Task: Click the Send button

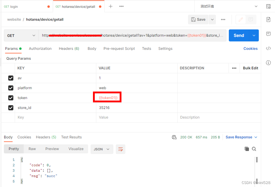Action: click(239, 35)
